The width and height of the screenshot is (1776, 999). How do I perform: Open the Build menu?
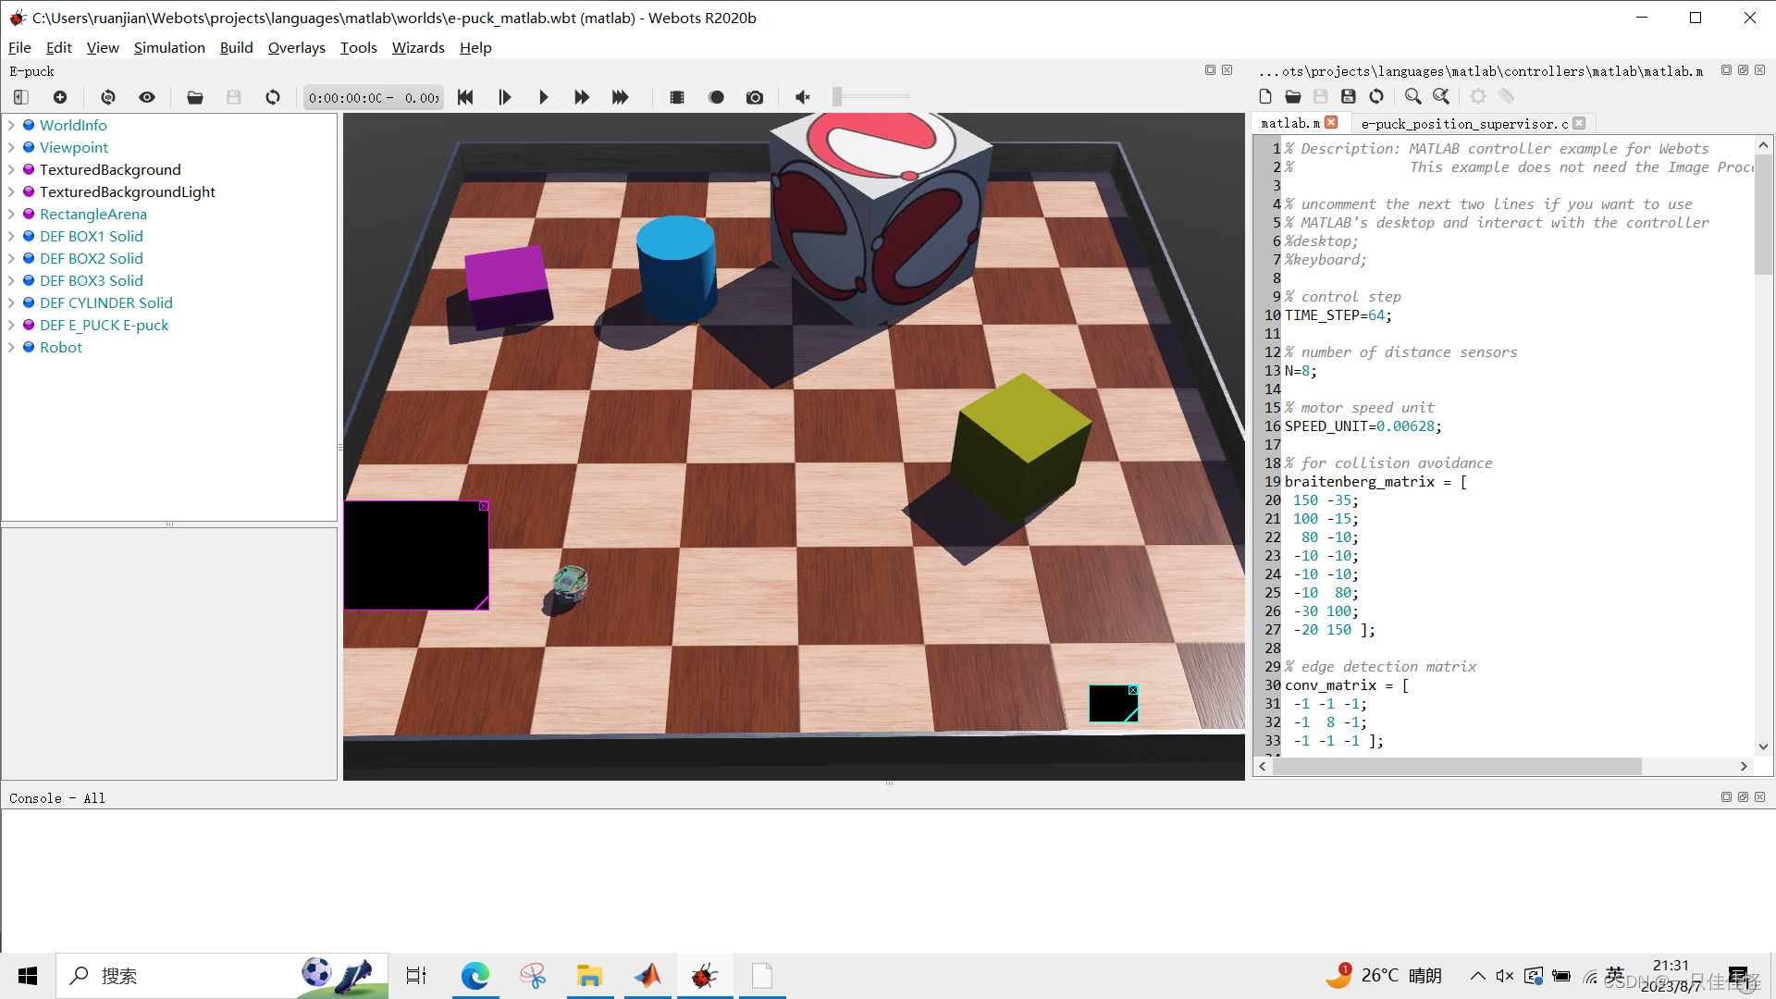236,47
